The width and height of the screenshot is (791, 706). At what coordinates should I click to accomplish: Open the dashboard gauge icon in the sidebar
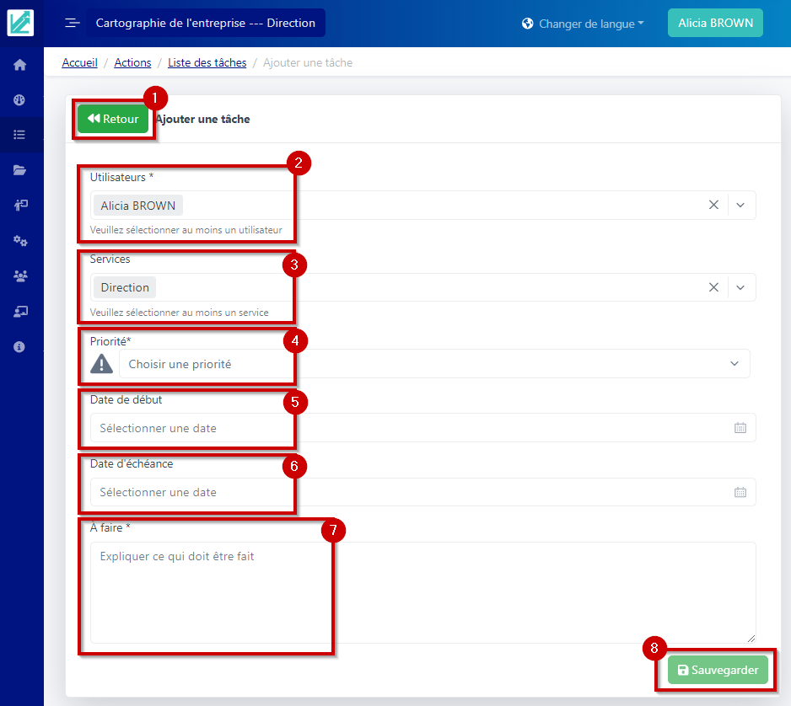click(x=20, y=99)
